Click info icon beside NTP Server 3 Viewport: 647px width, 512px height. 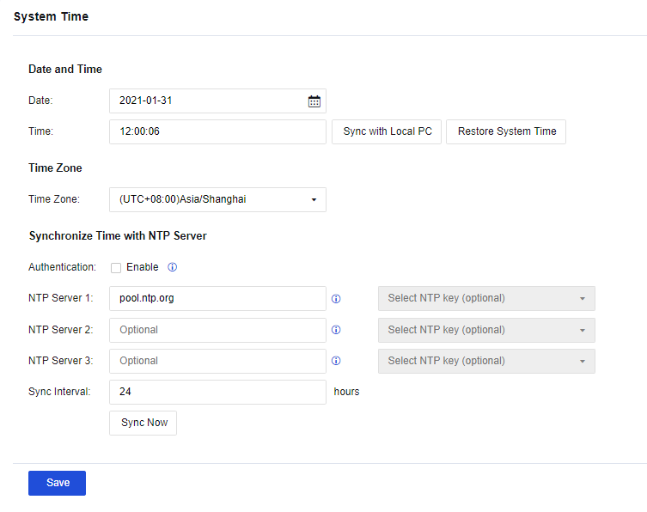point(336,361)
